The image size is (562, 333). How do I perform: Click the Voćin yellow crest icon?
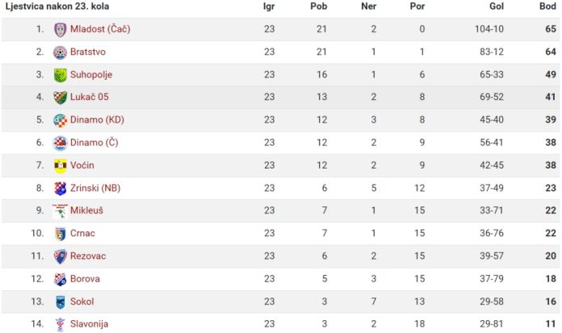tap(61, 165)
